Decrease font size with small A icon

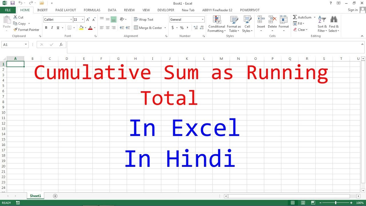tap(94, 19)
